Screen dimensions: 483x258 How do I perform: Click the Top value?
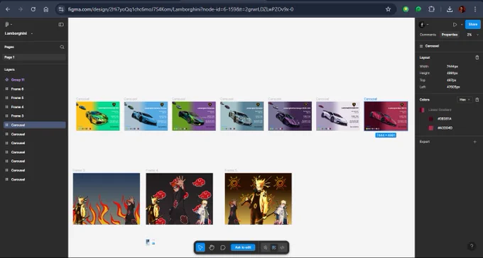451,80
